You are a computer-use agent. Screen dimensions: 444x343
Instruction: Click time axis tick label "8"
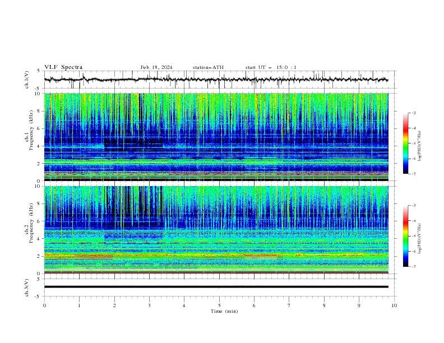pos(324,305)
